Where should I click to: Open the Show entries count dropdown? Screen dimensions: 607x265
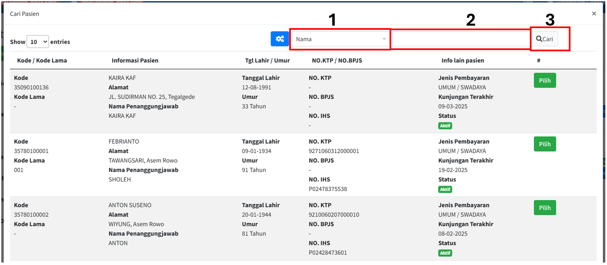tap(38, 42)
